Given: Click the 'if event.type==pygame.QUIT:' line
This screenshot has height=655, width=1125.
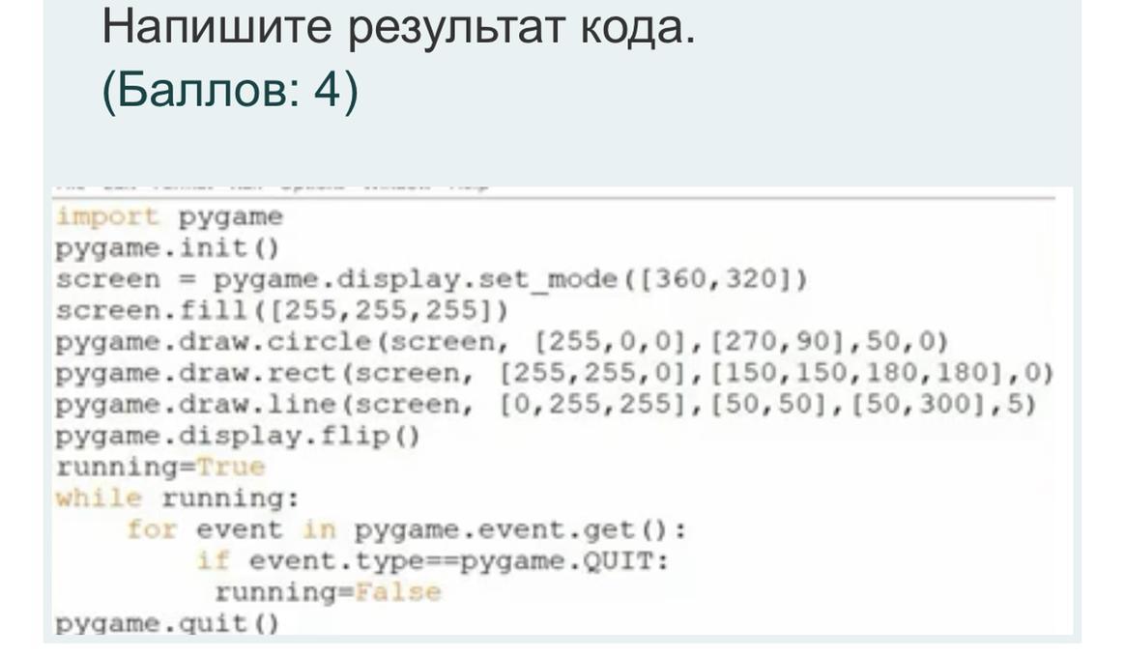Looking at the screenshot, I should click(432, 561).
